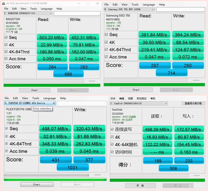This screenshot has width=208, height=191.
Task: Open Language menu in Samsung window
Action: point(149,5)
